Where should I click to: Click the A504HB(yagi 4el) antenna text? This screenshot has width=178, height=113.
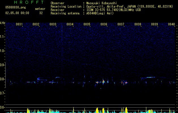click(x=100, y=13)
